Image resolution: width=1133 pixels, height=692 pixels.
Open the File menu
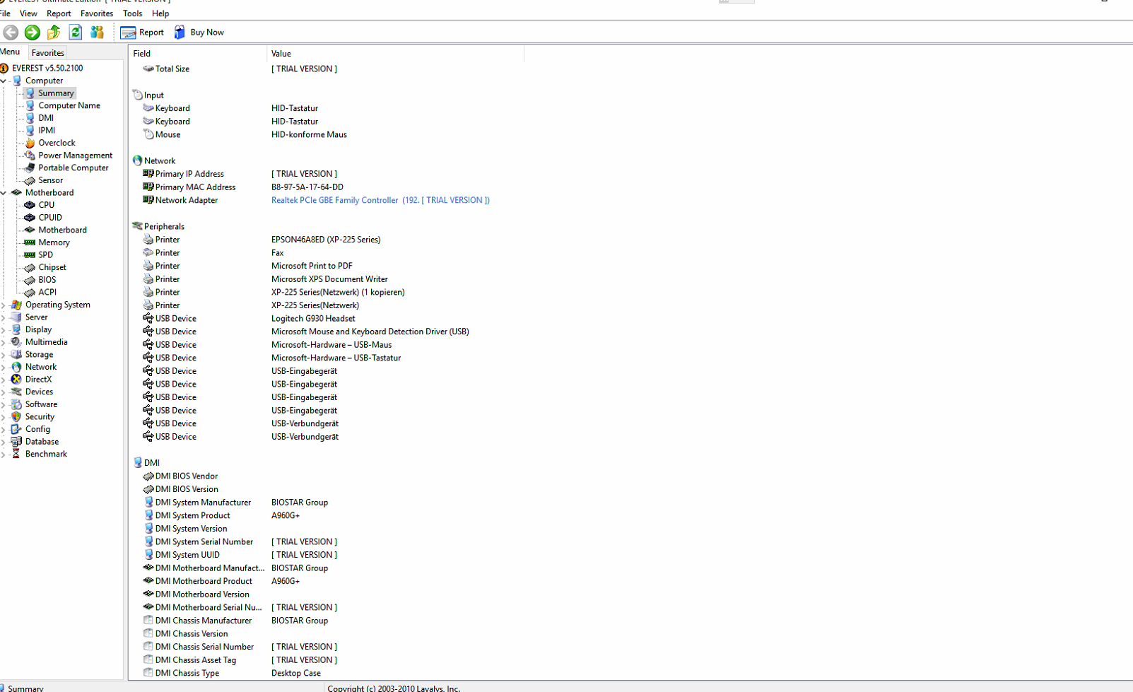6,13
